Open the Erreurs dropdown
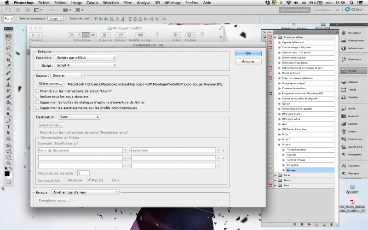 click(x=85, y=192)
